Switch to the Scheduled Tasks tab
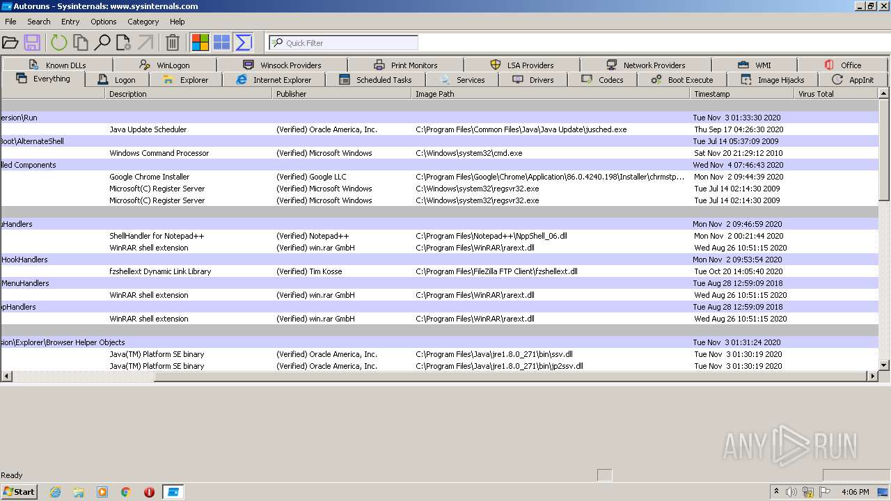Viewport: 891px width, 501px height. point(376,80)
